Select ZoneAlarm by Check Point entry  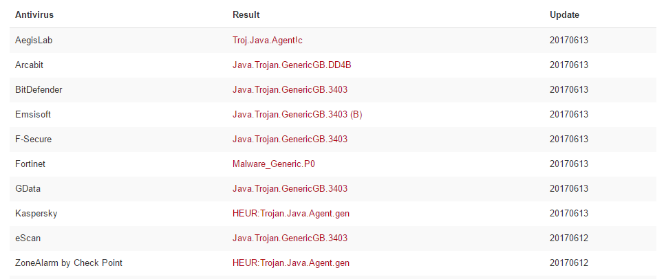click(69, 263)
